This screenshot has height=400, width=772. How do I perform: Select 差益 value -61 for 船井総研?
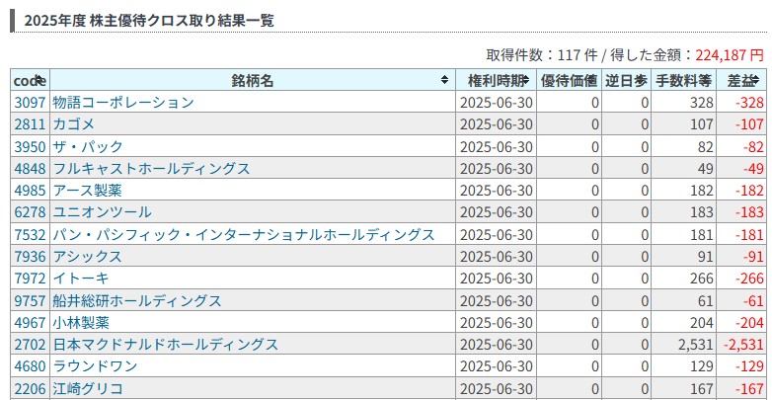753,300
